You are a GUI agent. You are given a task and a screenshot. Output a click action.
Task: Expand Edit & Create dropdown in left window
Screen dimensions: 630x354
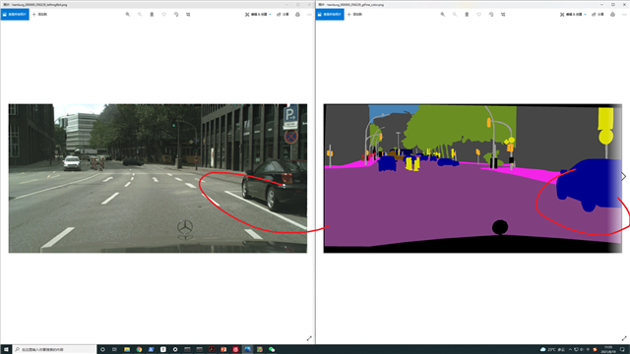[x=258, y=15]
